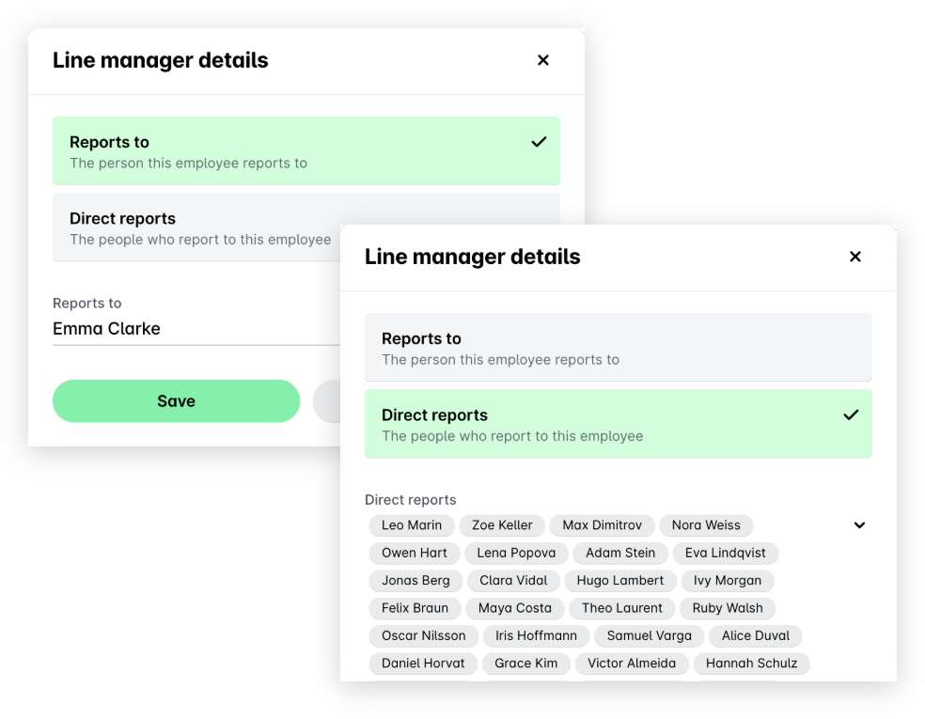The image size is (925, 719).
Task: Click the Owen Hart chip
Action: tap(415, 553)
